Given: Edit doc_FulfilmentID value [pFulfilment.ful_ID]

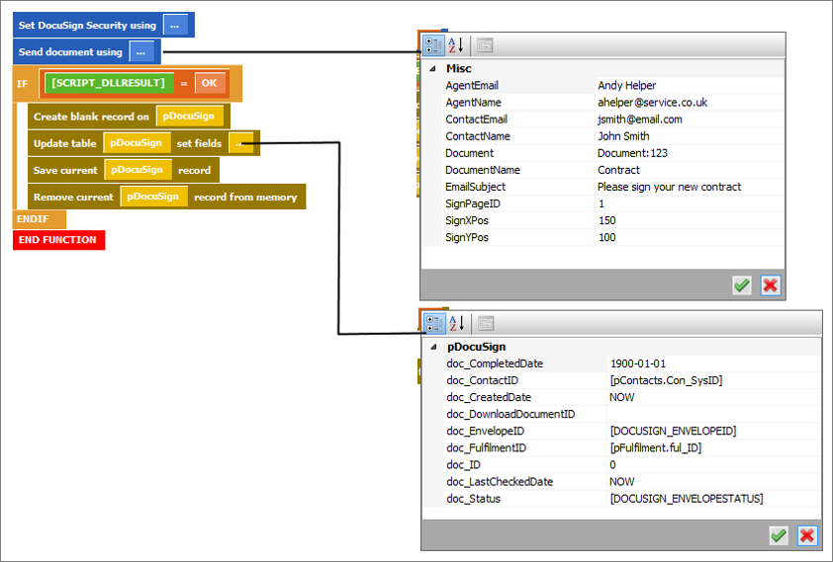Looking at the screenshot, I should 714,448.
